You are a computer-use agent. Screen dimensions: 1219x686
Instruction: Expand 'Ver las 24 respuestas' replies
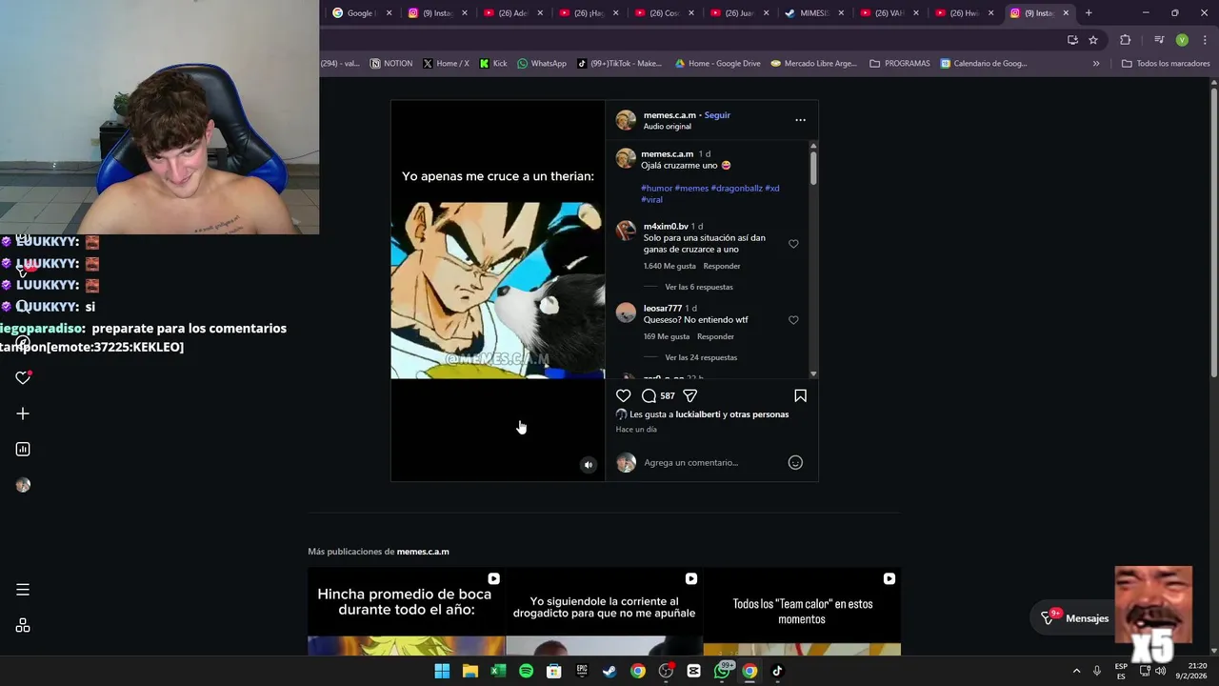[701, 357]
